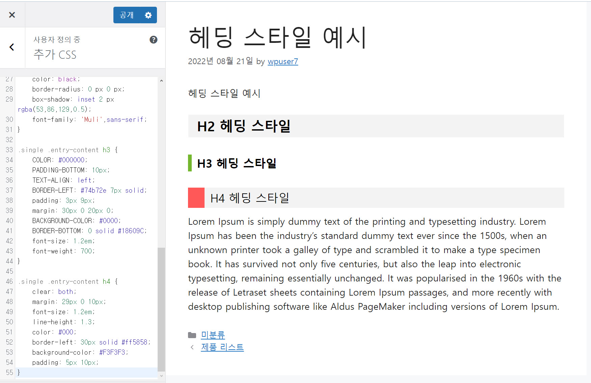Click scrollbar up arrow in CSS editor
This screenshot has height=383, width=591.
coord(161,81)
